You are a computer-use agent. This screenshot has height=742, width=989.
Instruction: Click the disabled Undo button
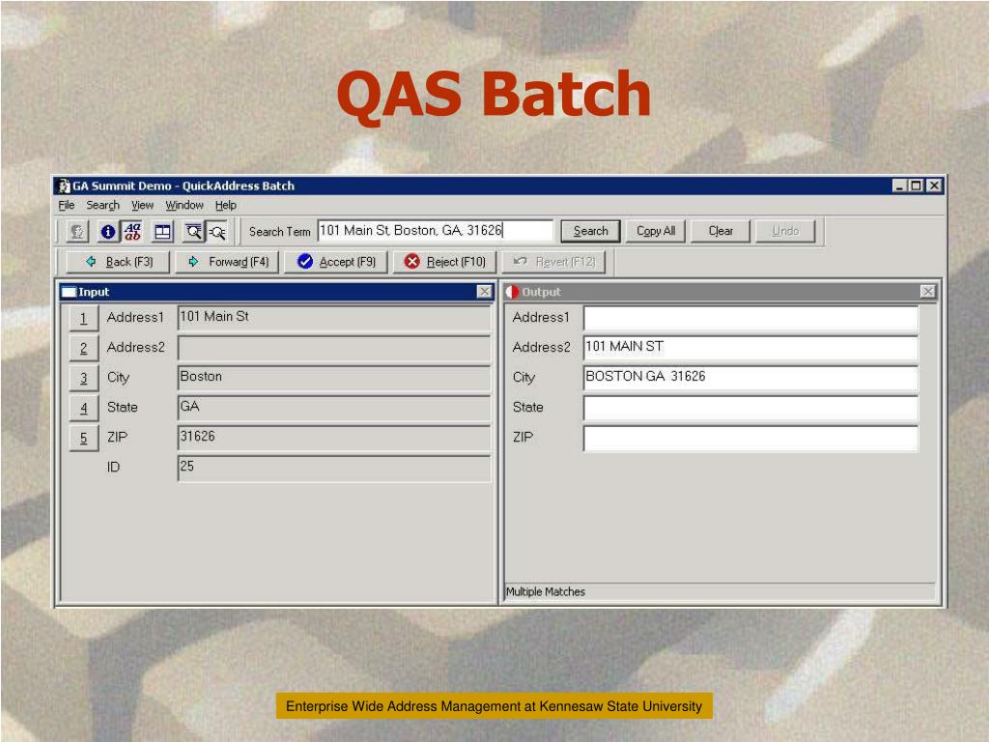pyautogui.click(x=786, y=231)
